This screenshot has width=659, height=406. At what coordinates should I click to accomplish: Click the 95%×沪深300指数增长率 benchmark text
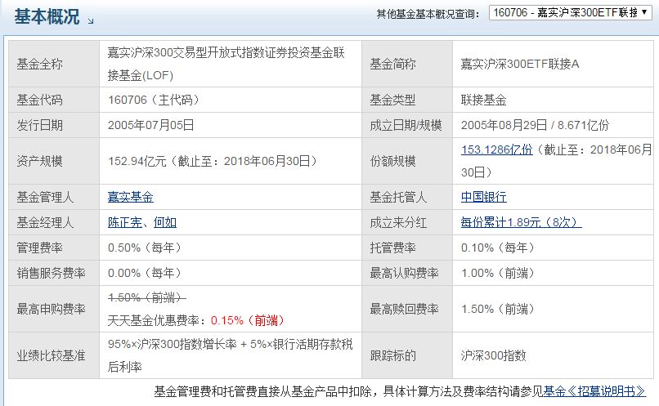click(x=230, y=355)
